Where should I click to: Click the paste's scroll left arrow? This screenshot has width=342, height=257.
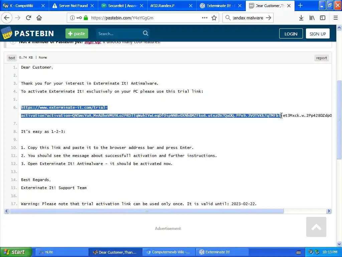pos(7,211)
